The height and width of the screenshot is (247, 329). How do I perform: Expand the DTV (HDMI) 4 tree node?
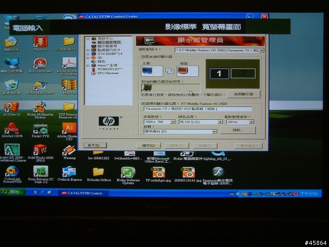[88, 54]
